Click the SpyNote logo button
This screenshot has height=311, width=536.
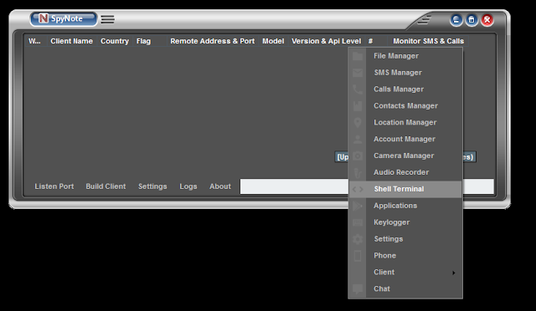(x=64, y=18)
